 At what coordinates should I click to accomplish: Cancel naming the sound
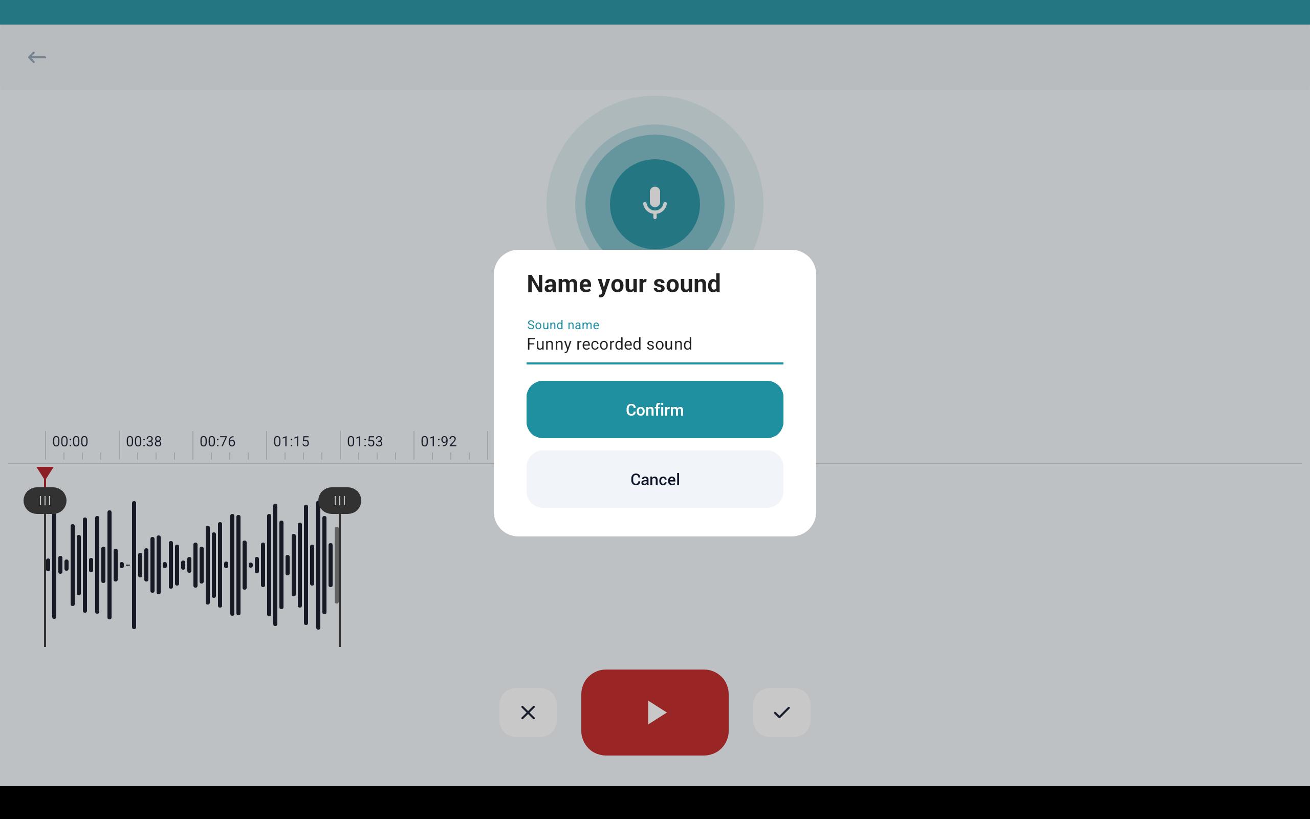pyautogui.click(x=654, y=480)
